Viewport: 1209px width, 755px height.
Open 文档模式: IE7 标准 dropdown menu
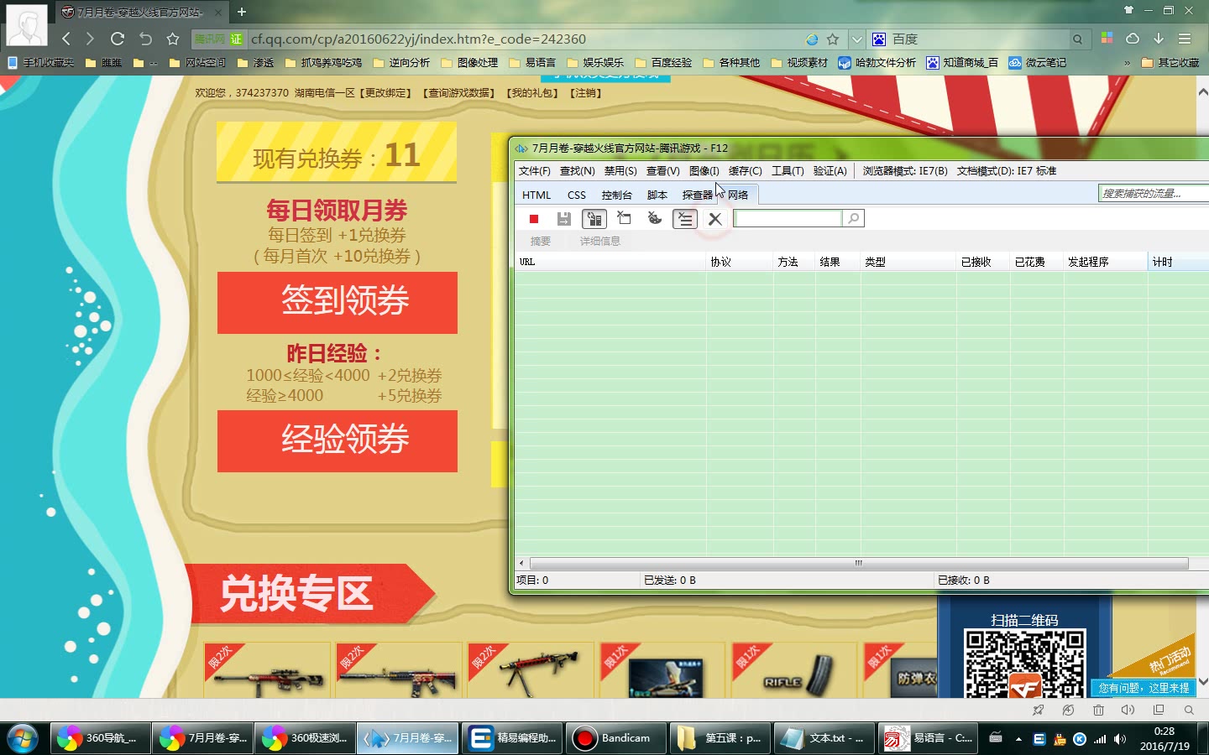coord(1006,171)
